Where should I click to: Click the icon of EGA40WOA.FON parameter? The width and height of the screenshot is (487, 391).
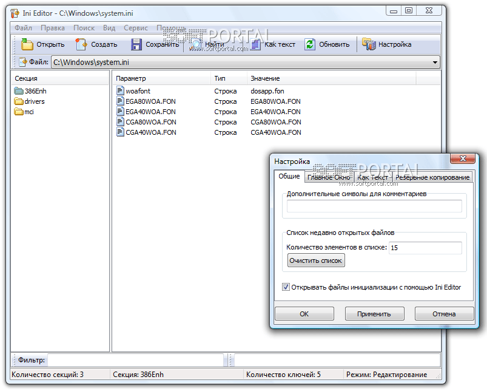pyautogui.click(x=120, y=111)
